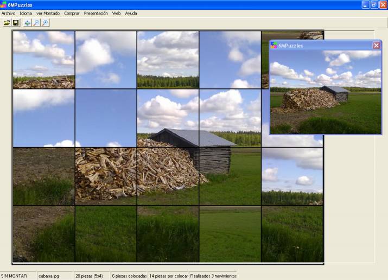The image size is (388, 280).
Task: Click the Realizados 3 movimientos status entry
Action: tap(213, 276)
